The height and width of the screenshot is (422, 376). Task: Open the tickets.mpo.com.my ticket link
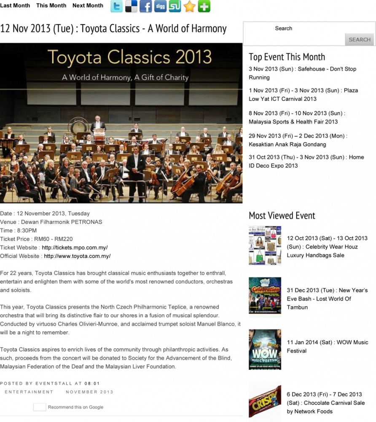tap(75, 248)
